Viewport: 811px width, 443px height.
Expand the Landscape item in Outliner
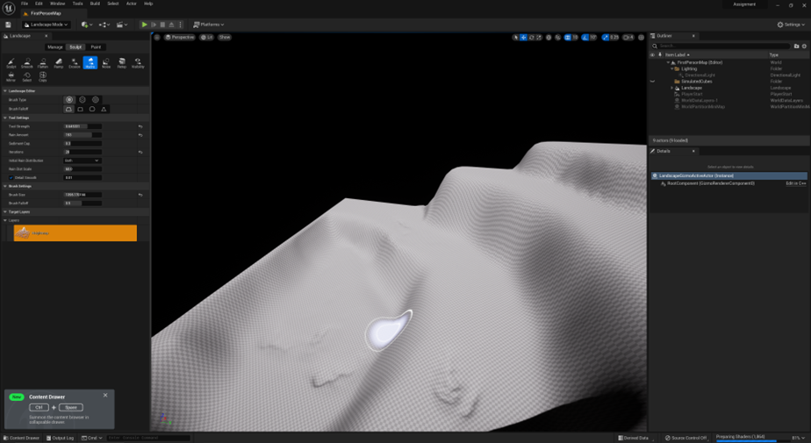[x=672, y=88]
